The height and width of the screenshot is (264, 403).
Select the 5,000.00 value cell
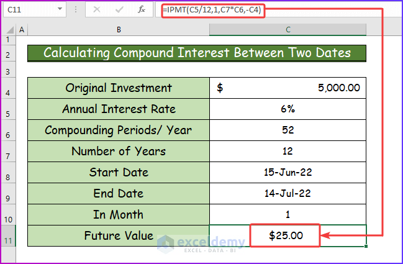point(288,88)
